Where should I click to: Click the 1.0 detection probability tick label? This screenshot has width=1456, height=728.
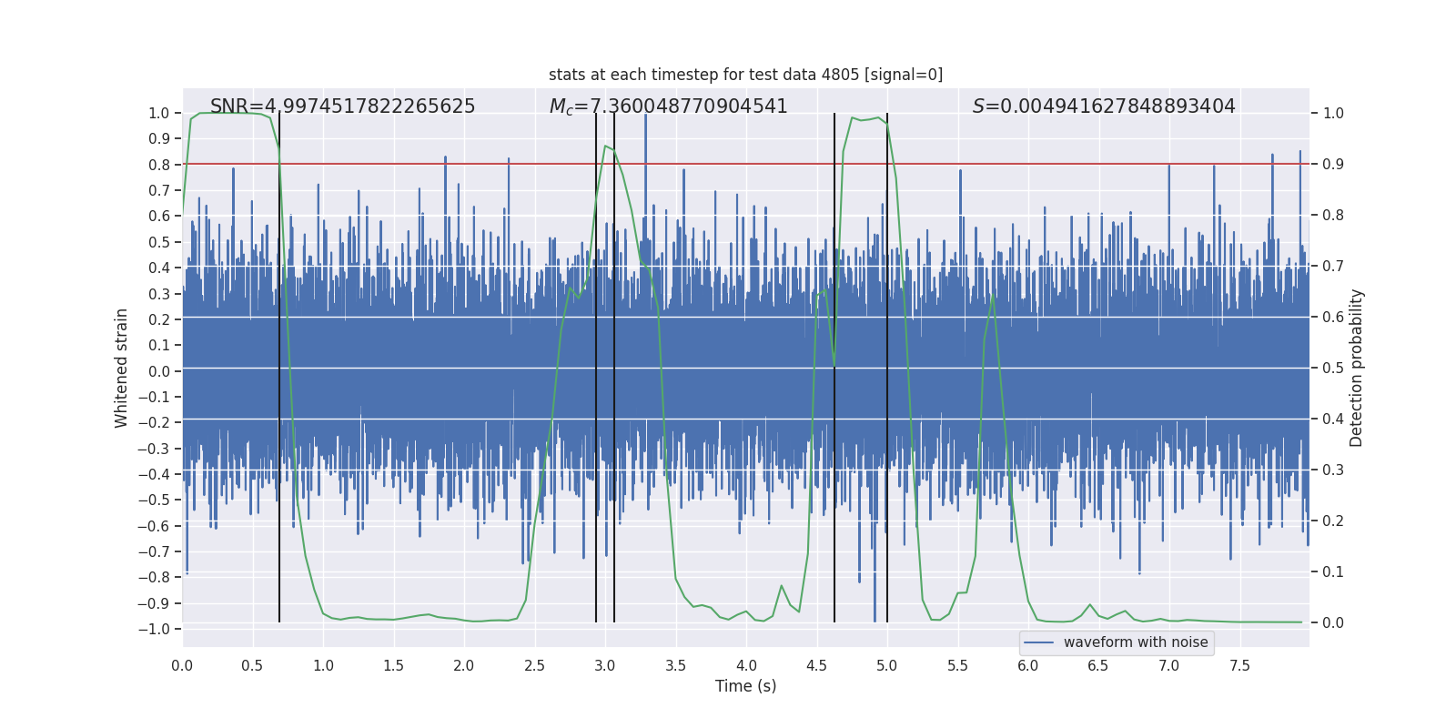[x=1333, y=114]
